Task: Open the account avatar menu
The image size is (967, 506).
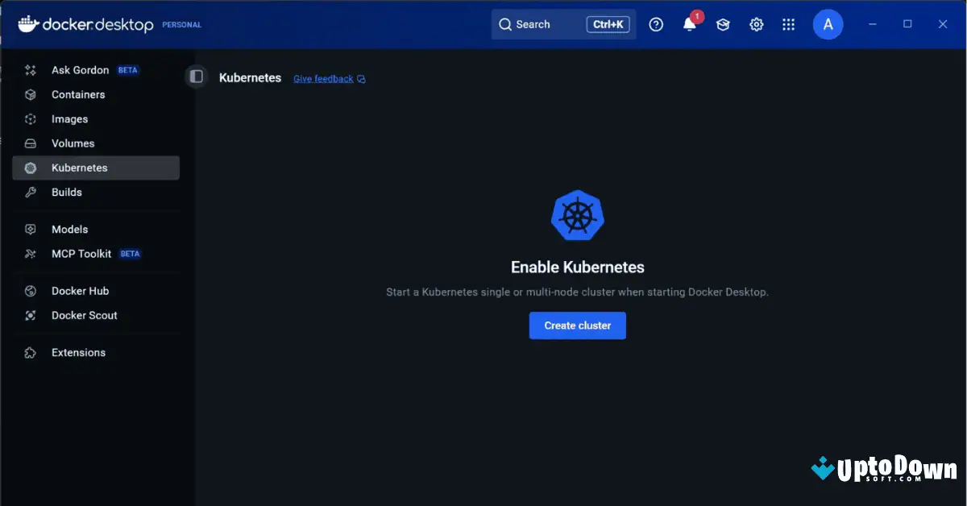Action: coord(828,24)
